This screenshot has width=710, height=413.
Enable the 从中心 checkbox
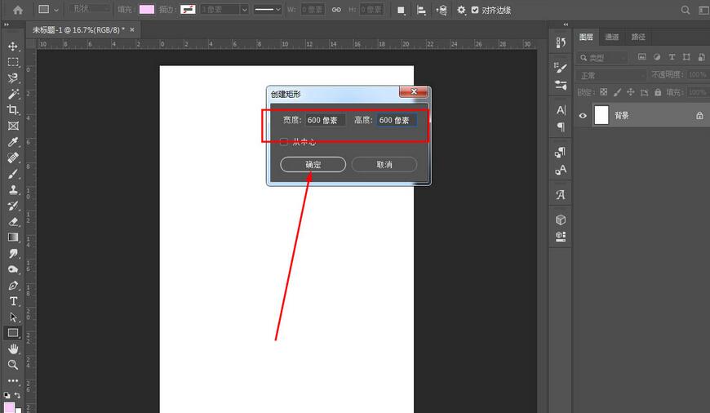click(284, 142)
